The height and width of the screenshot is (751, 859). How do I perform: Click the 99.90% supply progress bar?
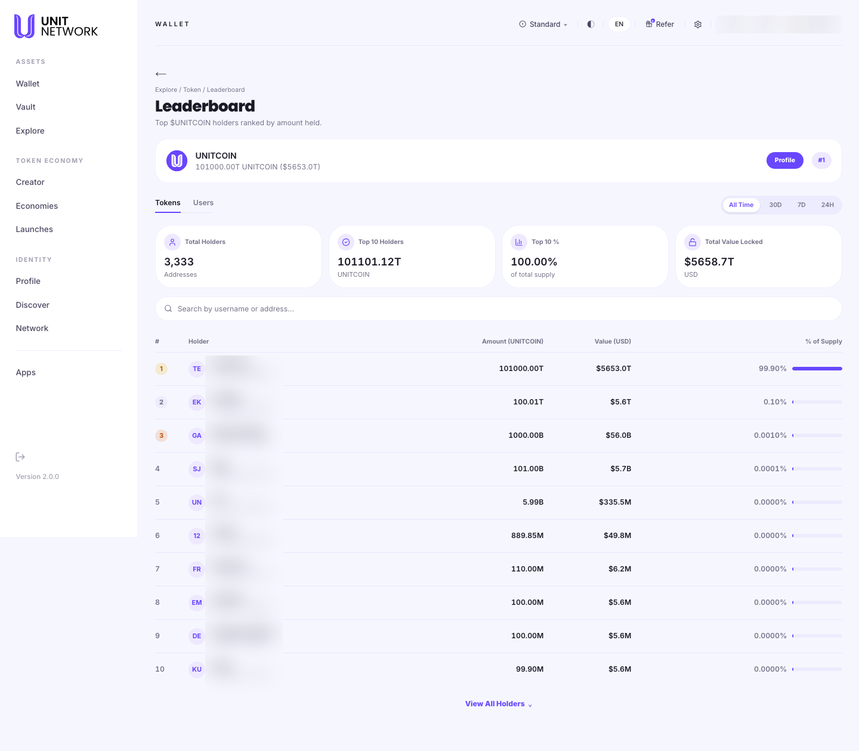click(817, 369)
